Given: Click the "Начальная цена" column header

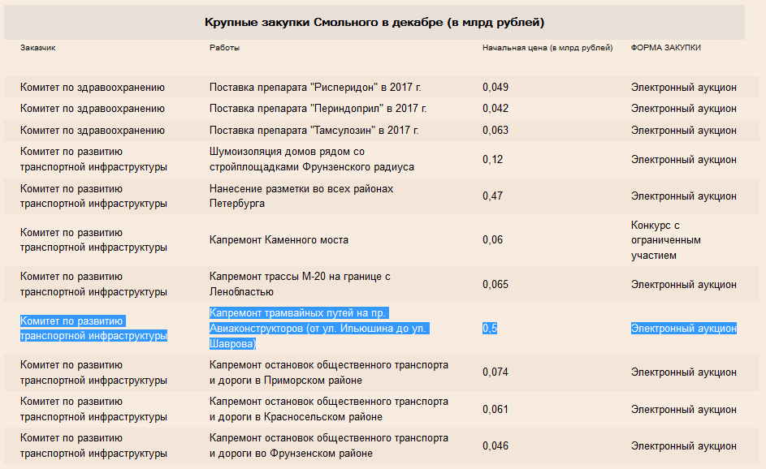Looking at the screenshot, I should (x=547, y=48).
